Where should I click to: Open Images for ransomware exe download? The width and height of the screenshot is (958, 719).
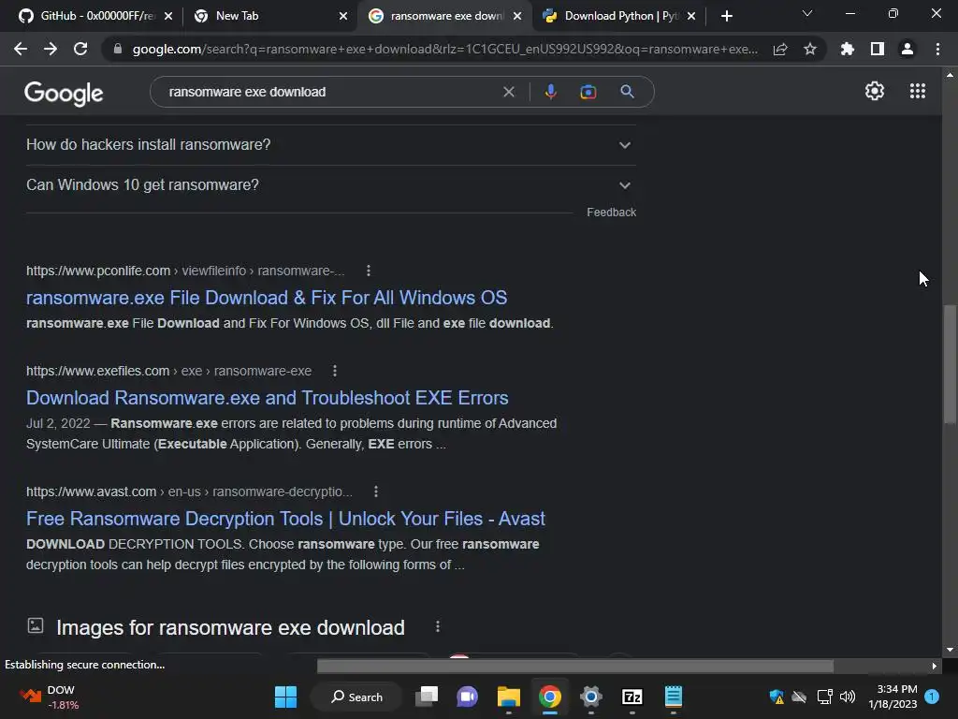coord(230,627)
